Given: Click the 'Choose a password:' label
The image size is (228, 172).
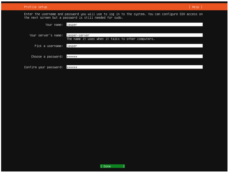Looking at the screenshot, I should pyautogui.click(x=47, y=56).
